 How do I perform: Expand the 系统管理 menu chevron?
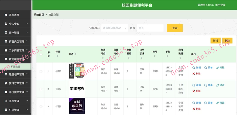(27, 101)
